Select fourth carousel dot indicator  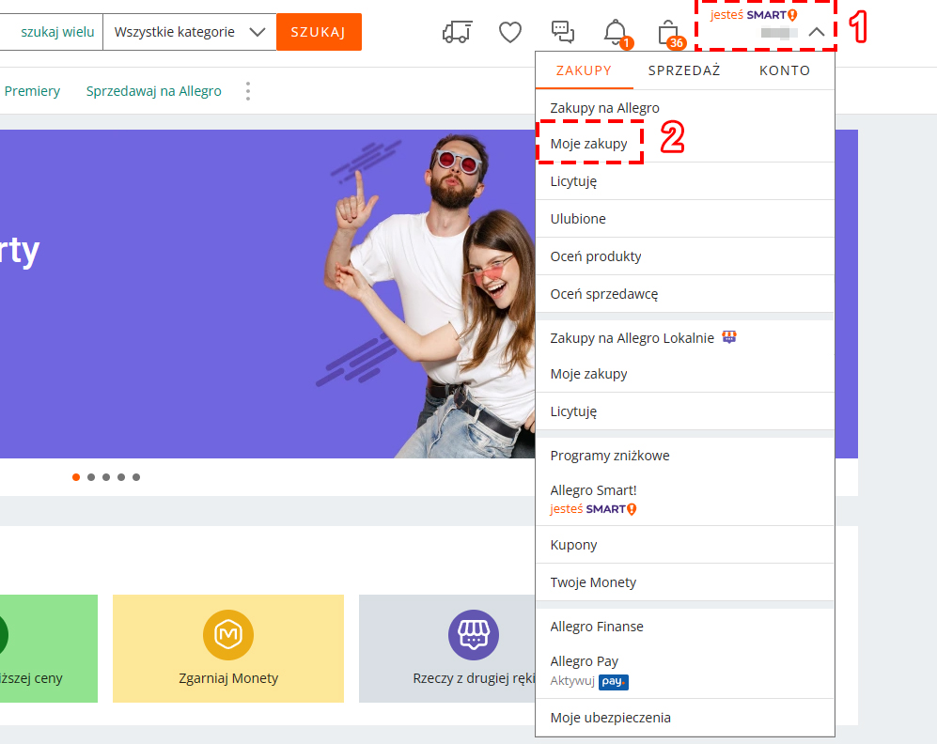click(121, 477)
